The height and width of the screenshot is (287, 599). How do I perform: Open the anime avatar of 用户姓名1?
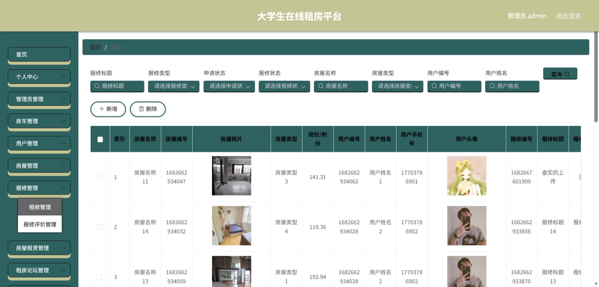(x=466, y=176)
